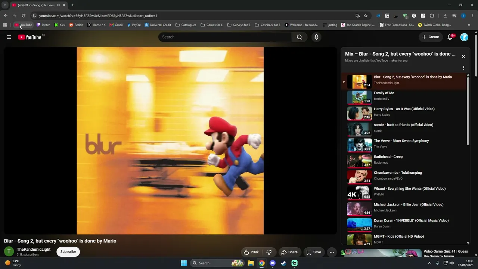Reload the page in Chrome
The height and width of the screenshot is (269, 478).
24,16
